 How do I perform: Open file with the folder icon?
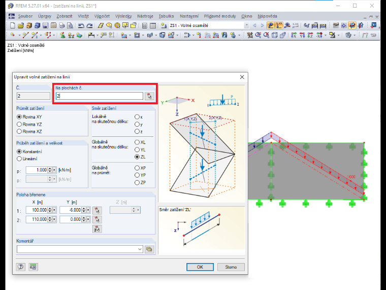[x=21, y=25]
